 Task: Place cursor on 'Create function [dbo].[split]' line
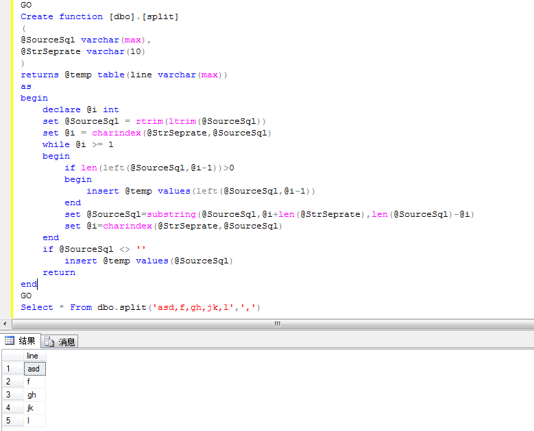click(99, 16)
